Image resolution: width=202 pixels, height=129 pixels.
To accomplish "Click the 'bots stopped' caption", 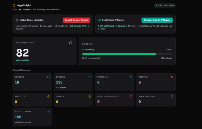I will pyautogui.click(x=61, y=87).
